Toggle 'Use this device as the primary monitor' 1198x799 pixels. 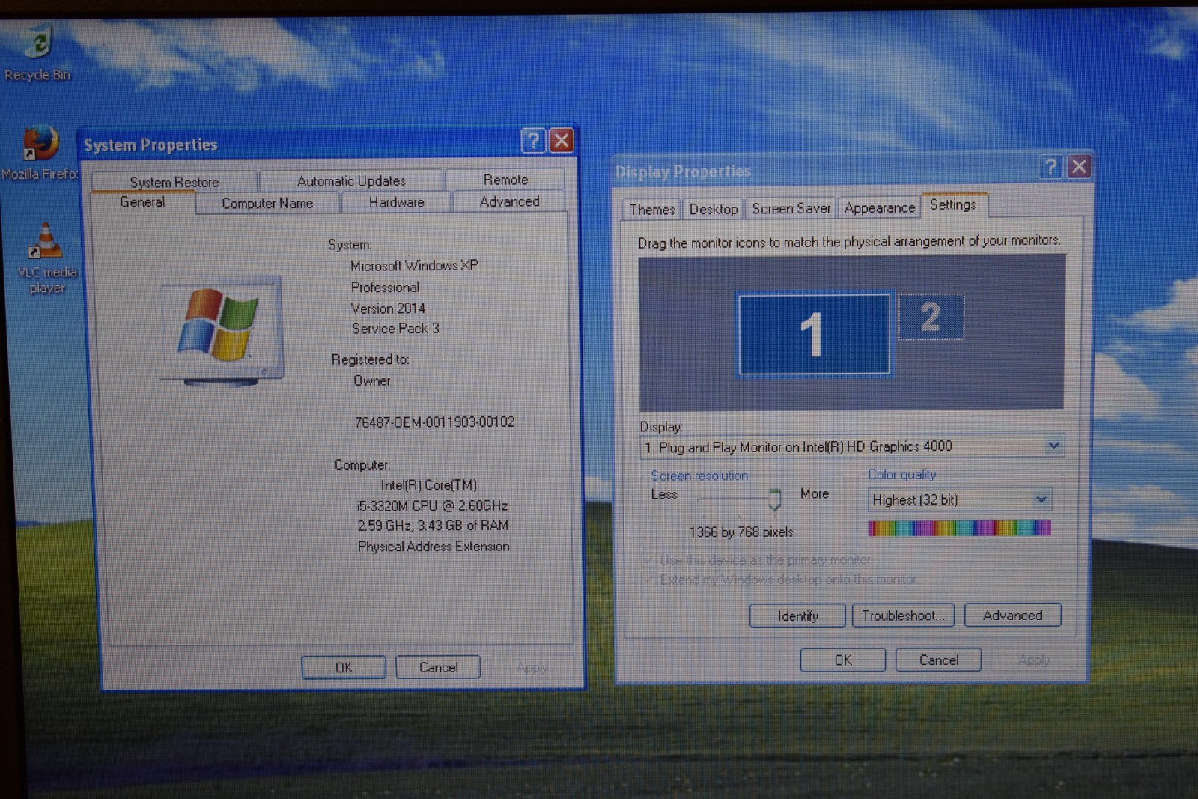tap(758, 560)
